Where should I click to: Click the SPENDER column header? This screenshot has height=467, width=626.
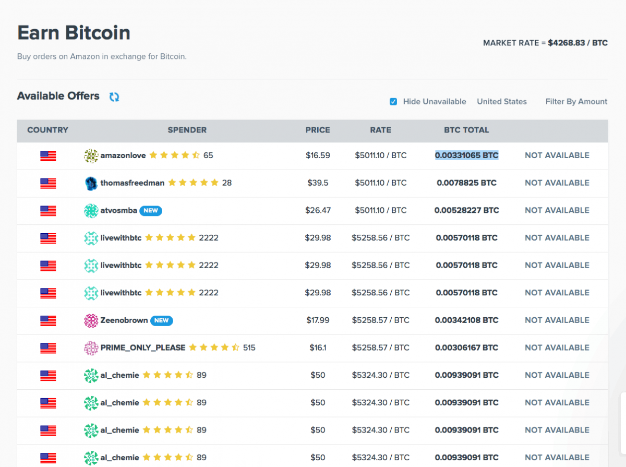click(x=187, y=130)
